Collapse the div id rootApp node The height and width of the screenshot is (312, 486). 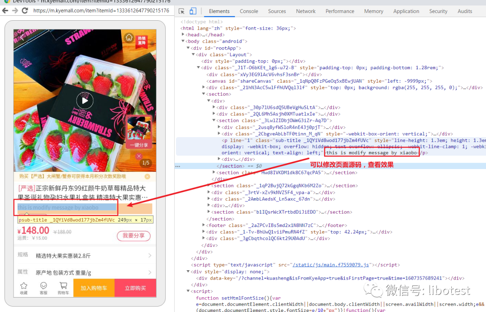pyautogui.click(x=188, y=48)
